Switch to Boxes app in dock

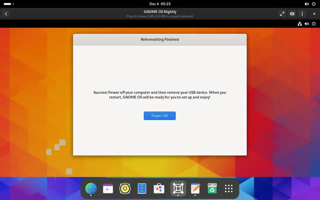(x=178, y=188)
